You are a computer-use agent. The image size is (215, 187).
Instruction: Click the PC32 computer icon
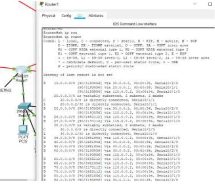23,130
